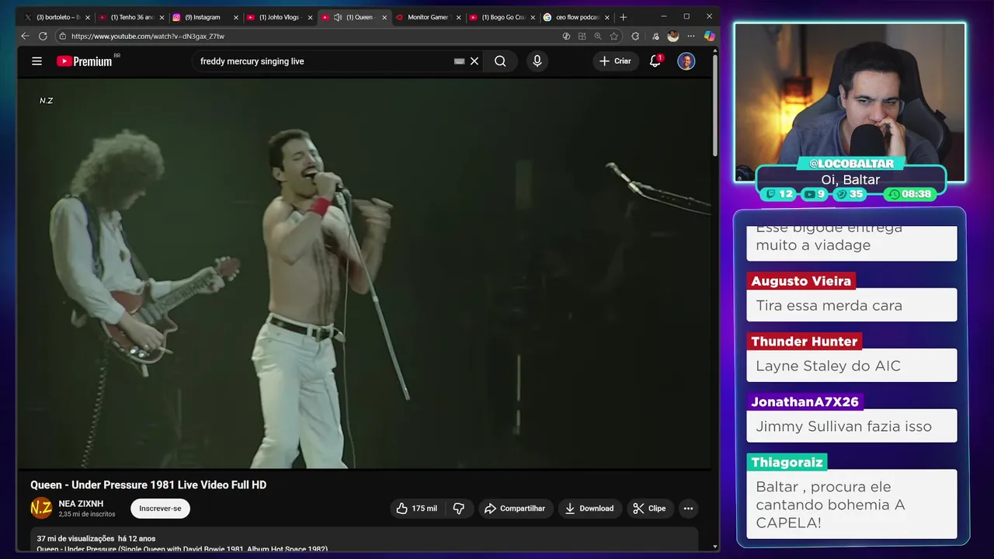Select the video title Queen - Under Pressure
The width and height of the screenshot is (994, 559).
[148, 485]
